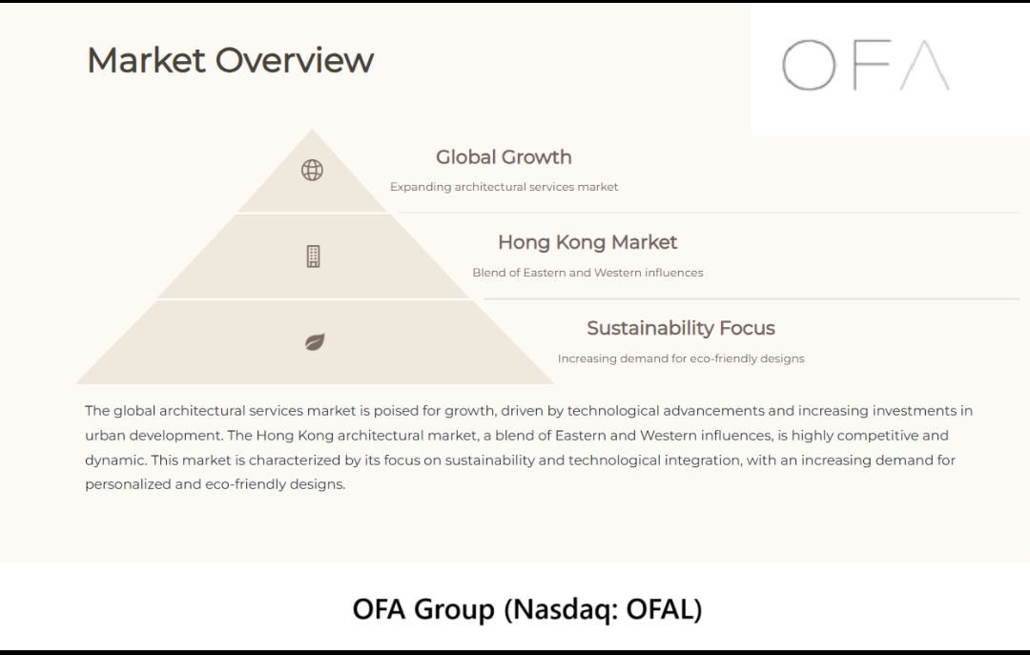Click the Hong Kong Market heading
1030x655 pixels.
[587, 242]
